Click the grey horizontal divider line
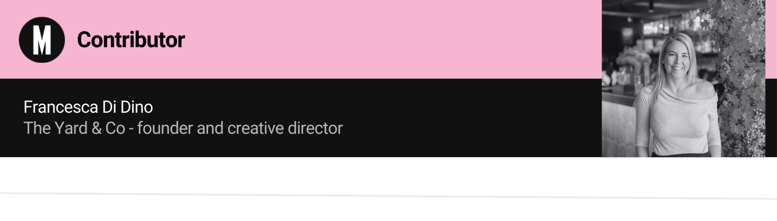 [389, 195]
